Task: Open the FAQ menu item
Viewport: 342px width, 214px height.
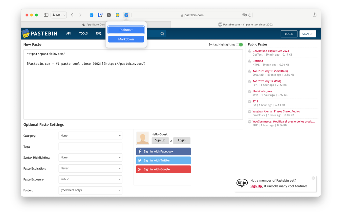Action: pyautogui.click(x=99, y=33)
